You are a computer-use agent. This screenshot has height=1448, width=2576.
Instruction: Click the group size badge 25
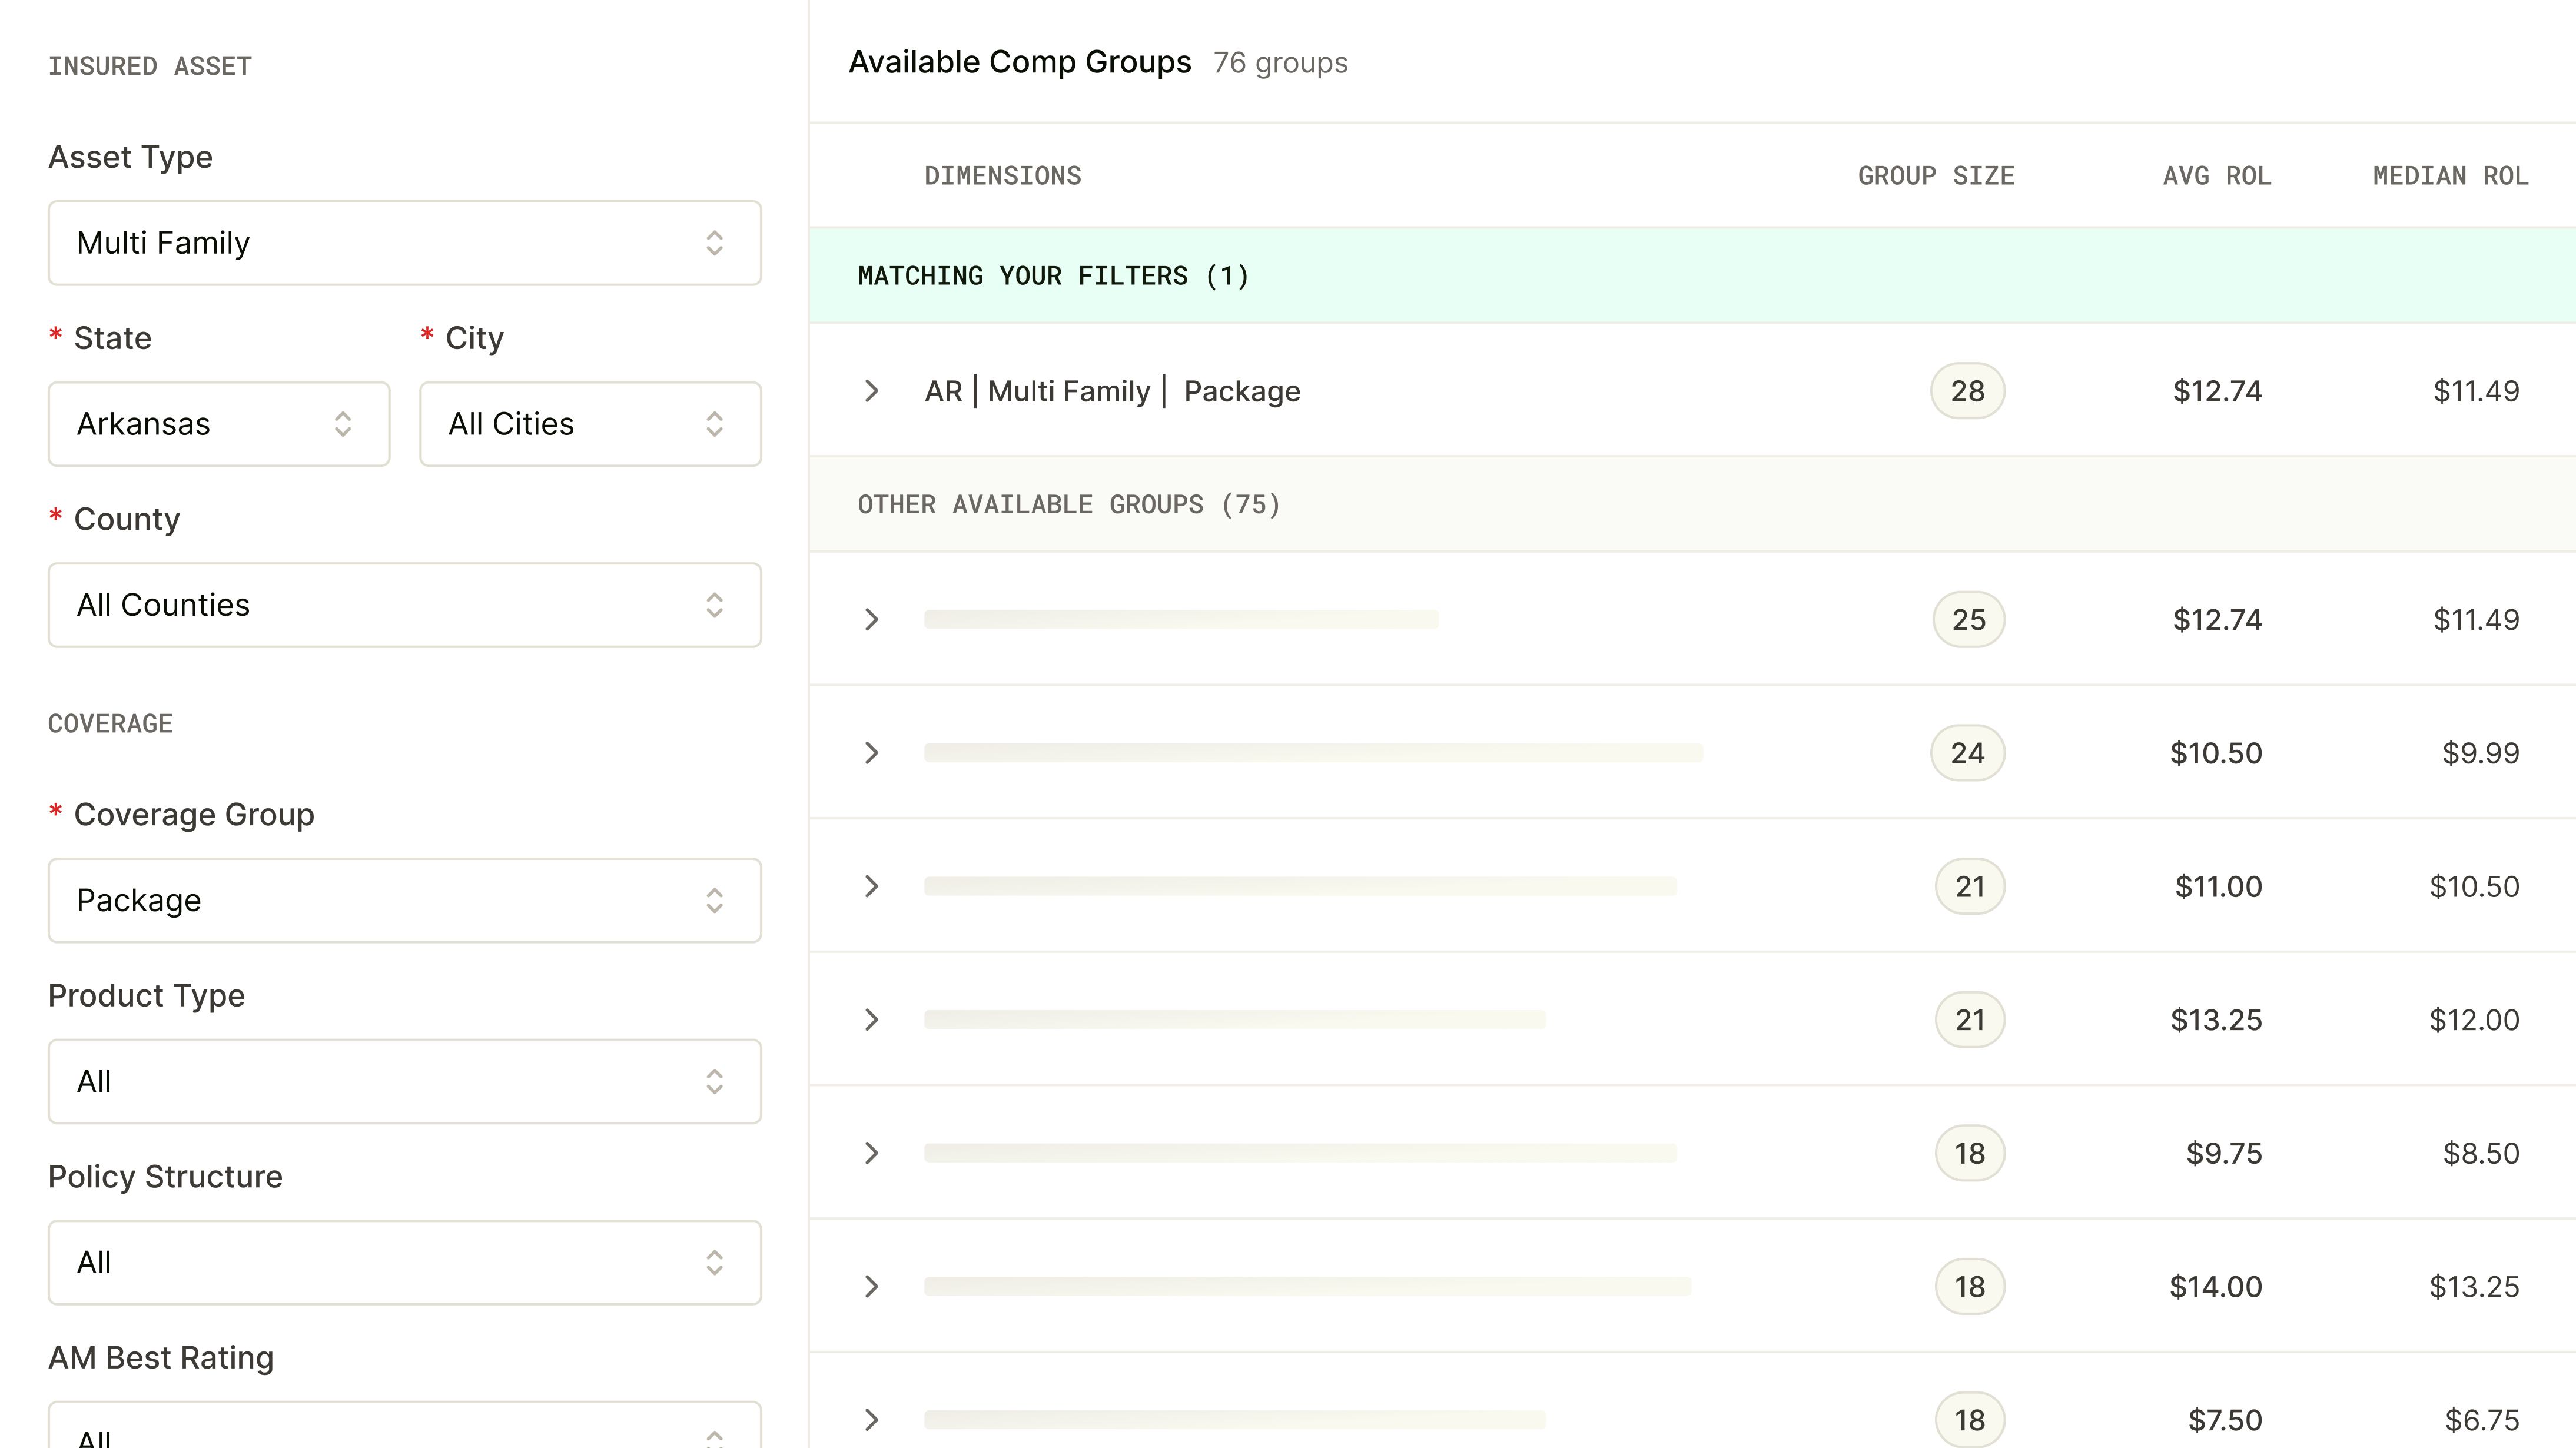click(x=1968, y=620)
